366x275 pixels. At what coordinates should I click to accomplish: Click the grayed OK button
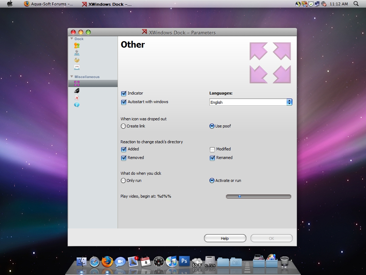click(272, 238)
